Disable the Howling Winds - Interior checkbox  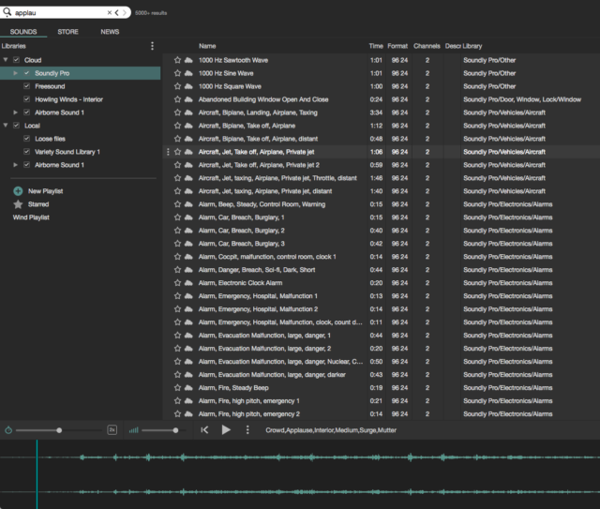[x=27, y=99]
